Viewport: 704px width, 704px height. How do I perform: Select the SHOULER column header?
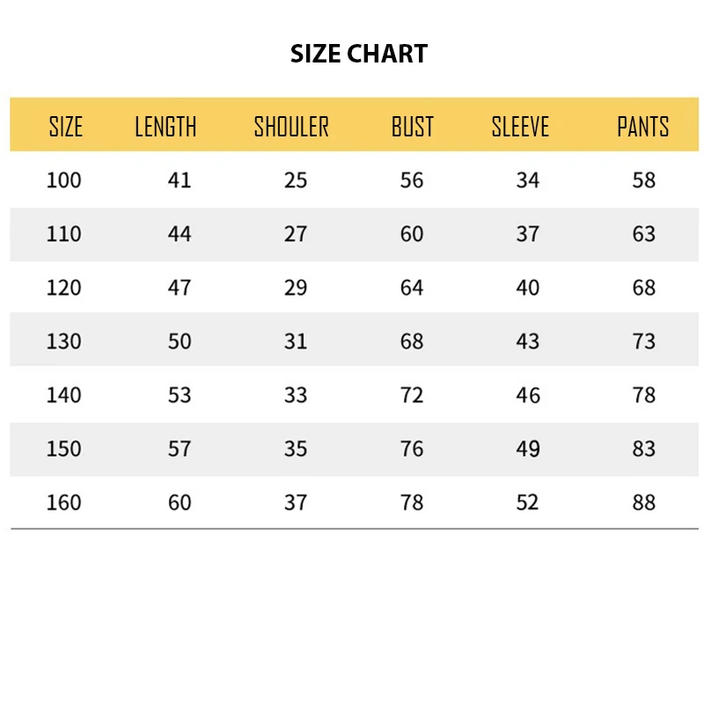[x=291, y=127]
